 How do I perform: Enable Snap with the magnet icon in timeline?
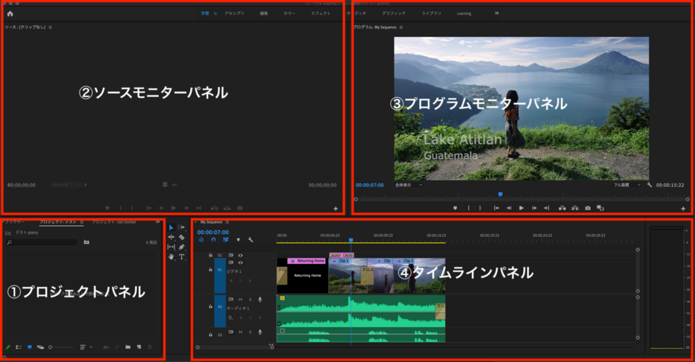pyautogui.click(x=213, y=240)
